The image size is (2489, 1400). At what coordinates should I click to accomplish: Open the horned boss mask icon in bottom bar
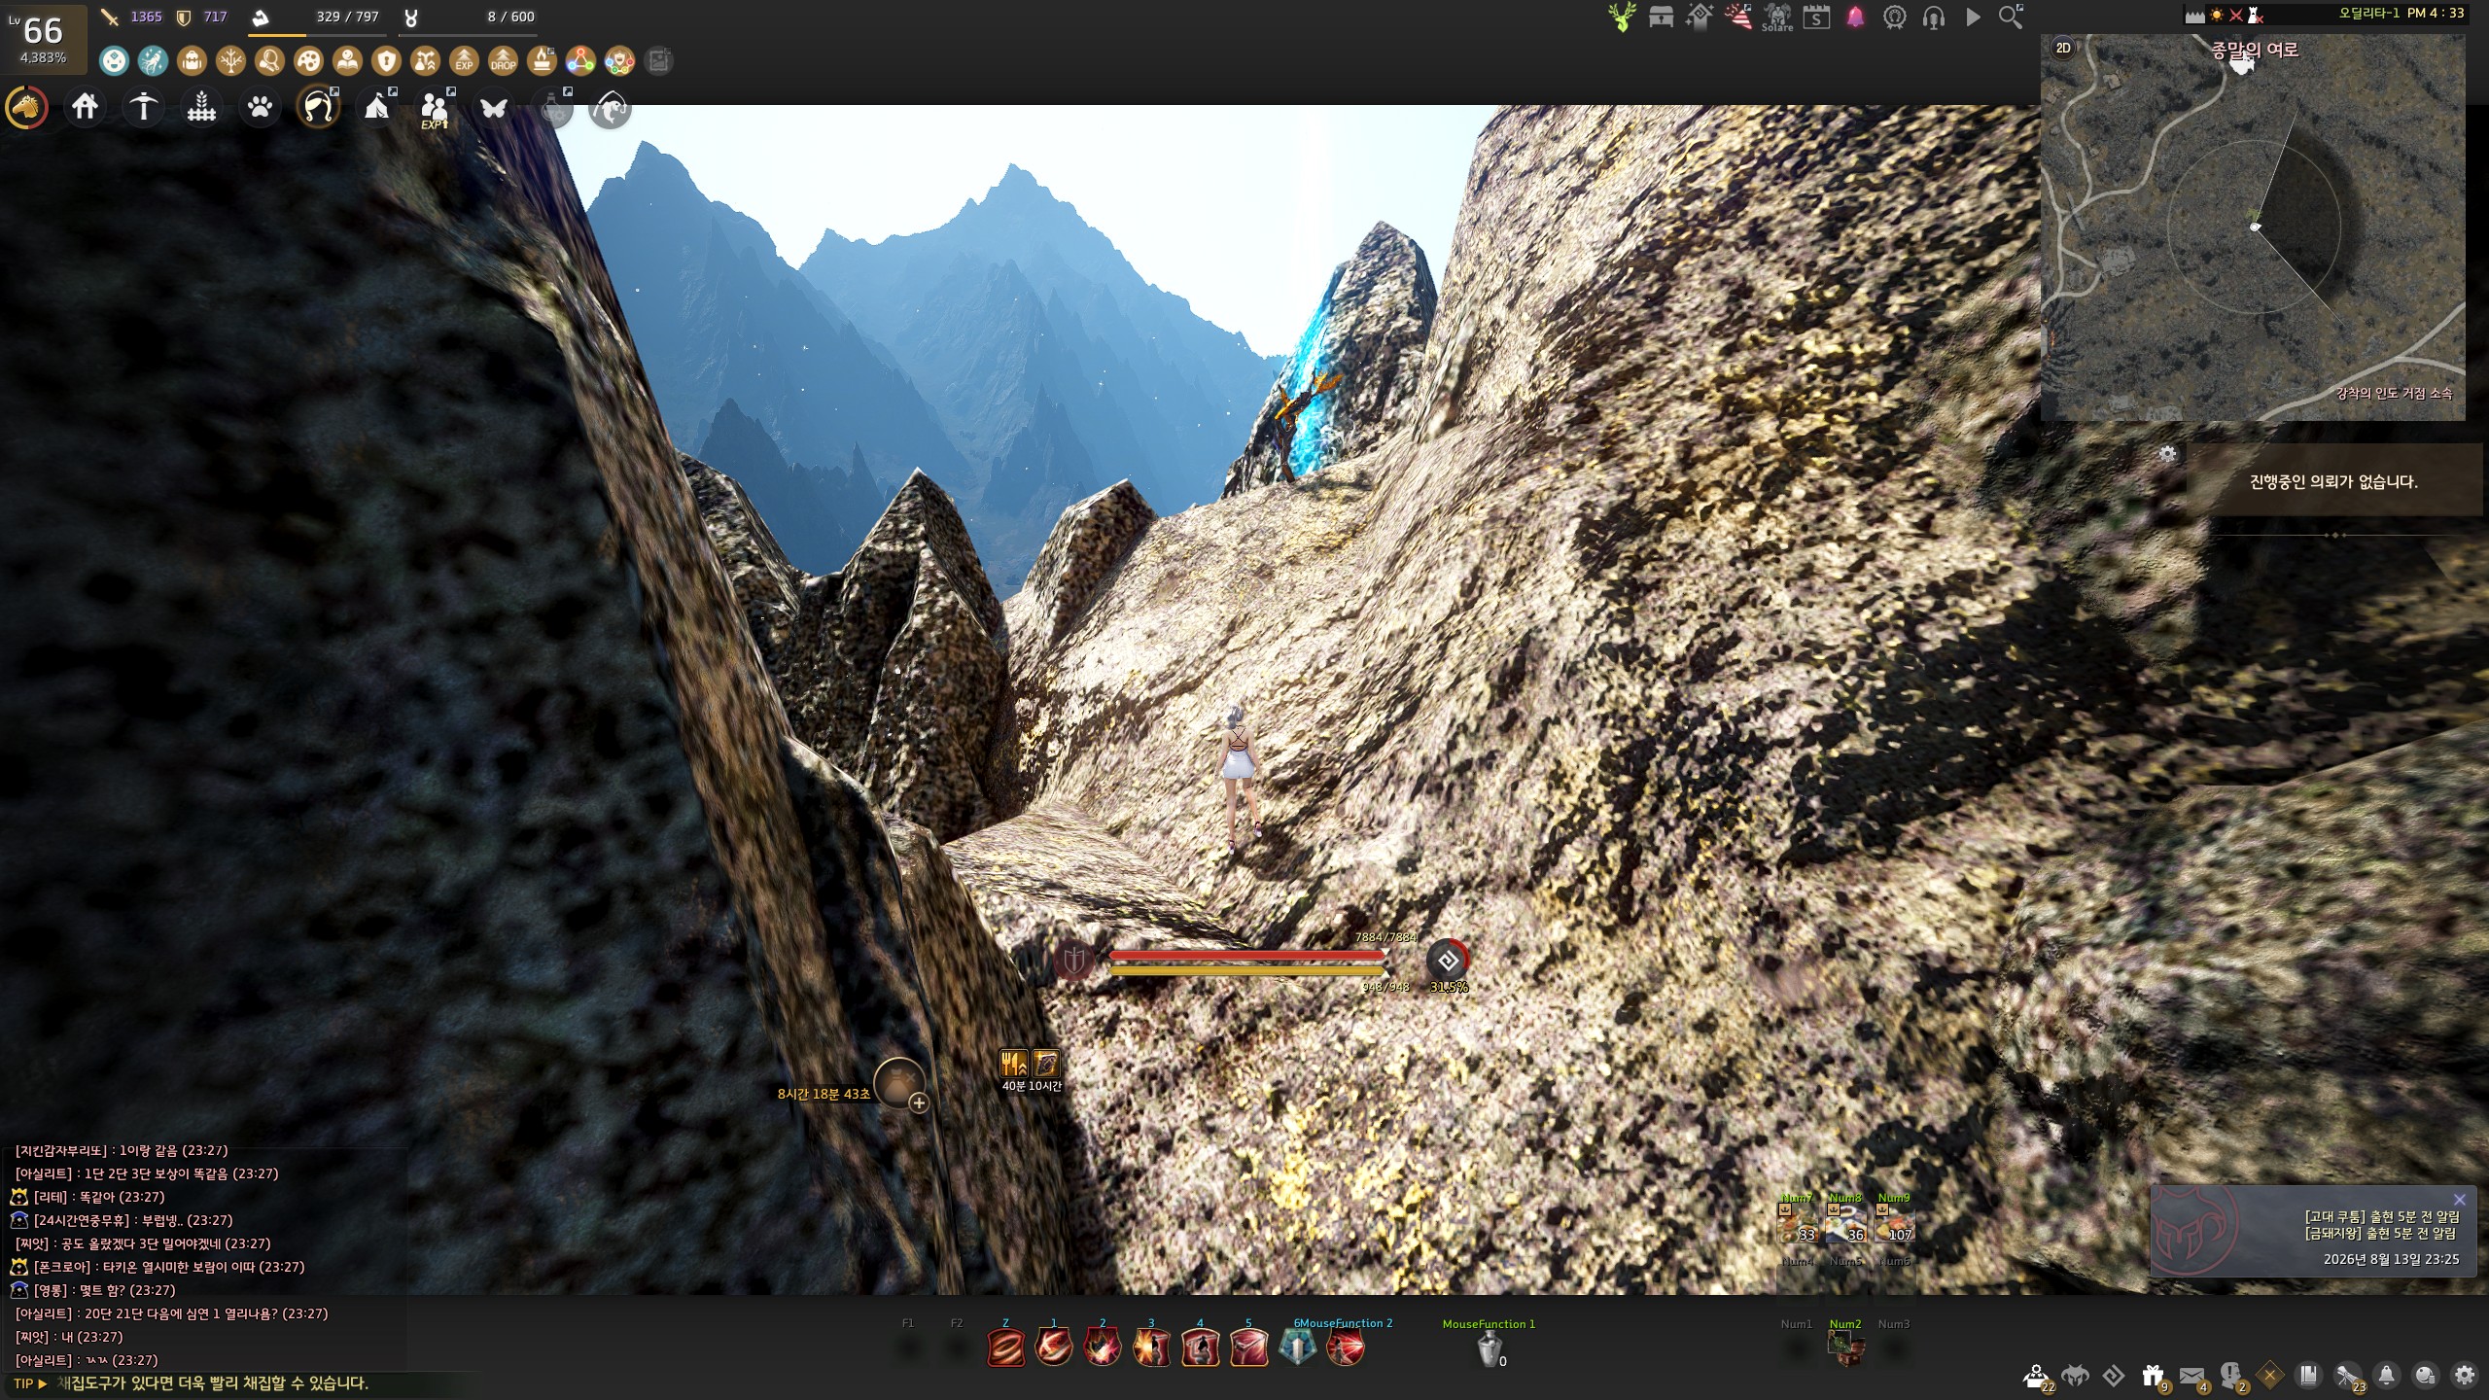(x=2075, y=1376)
